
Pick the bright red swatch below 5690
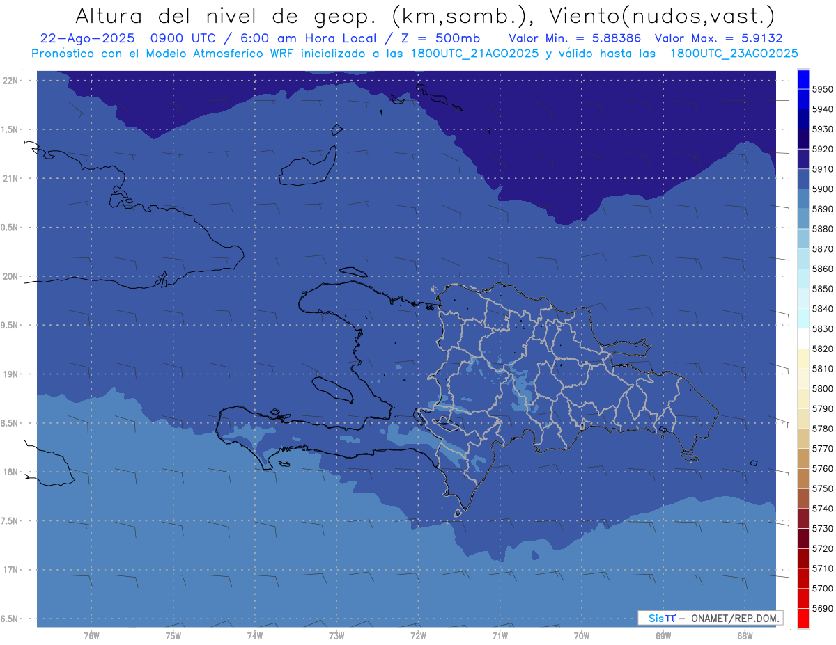803,619
